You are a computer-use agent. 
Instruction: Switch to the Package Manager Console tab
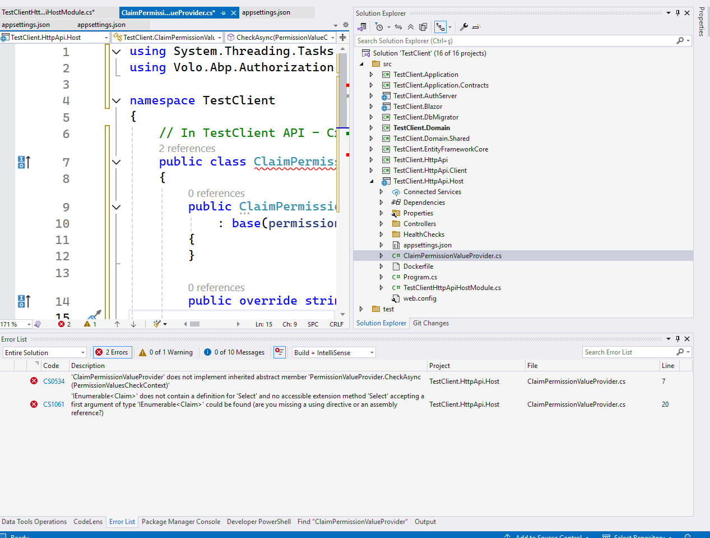coord(180,522)
